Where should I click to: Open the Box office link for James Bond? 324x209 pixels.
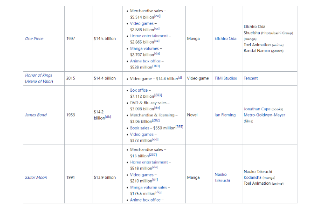[x=139, y=90]
